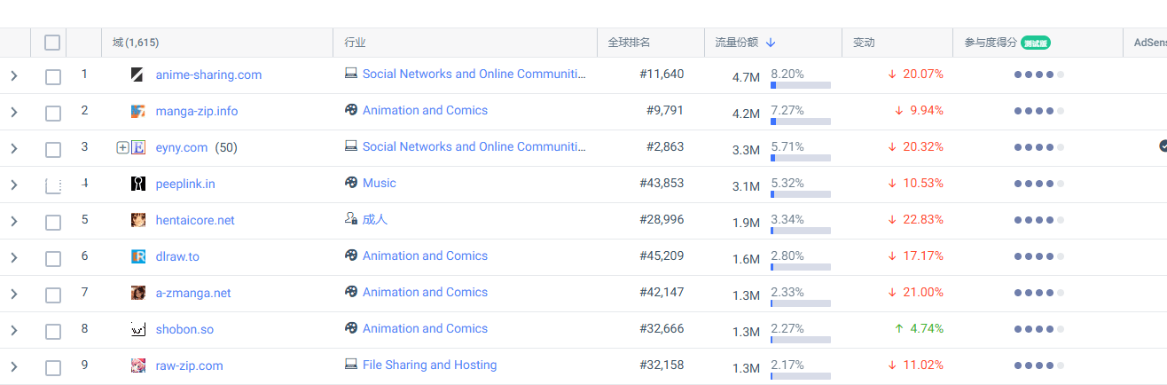1167x385 pixels.
Task: Click the industry icon beside anime-sharing.com's category
Action: (x=351, y=74)
